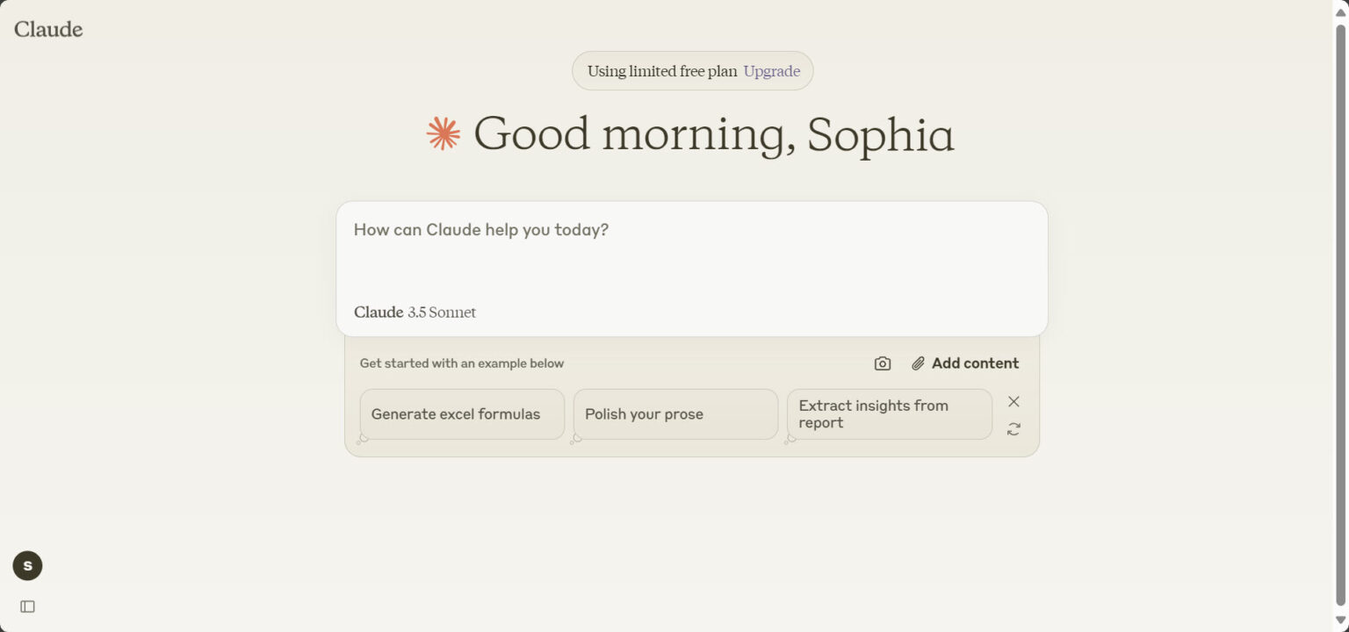Choose the 'Polish your prose' suggestion
Image resolution: width=1349 pixels, height=632 pixels.
(674, 413)
